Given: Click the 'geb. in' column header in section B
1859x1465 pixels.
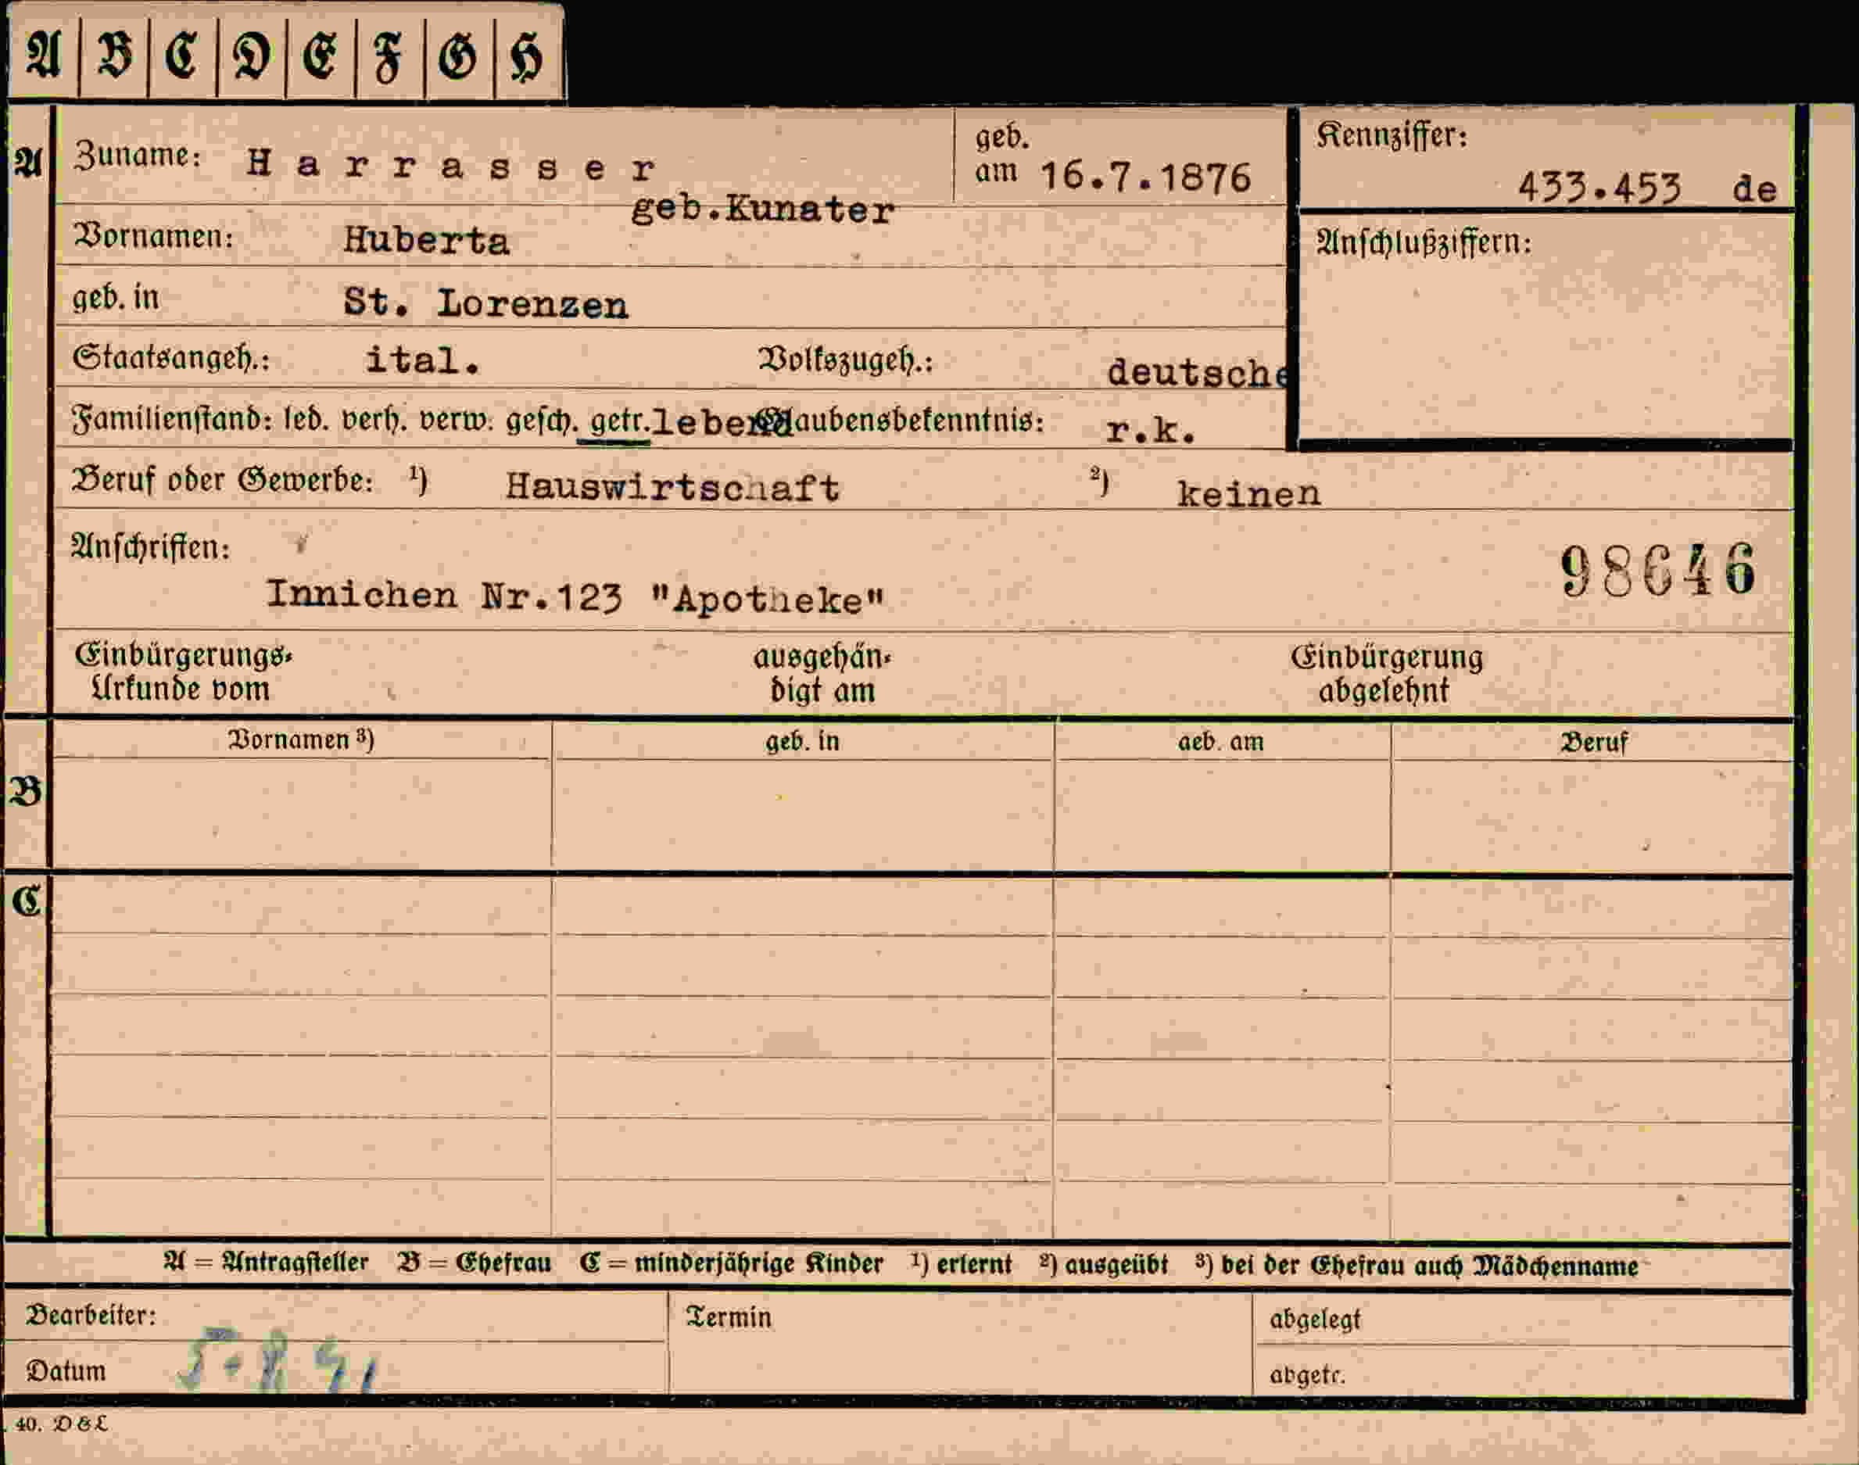Looking at the screenshot, I should coord(802,741).
